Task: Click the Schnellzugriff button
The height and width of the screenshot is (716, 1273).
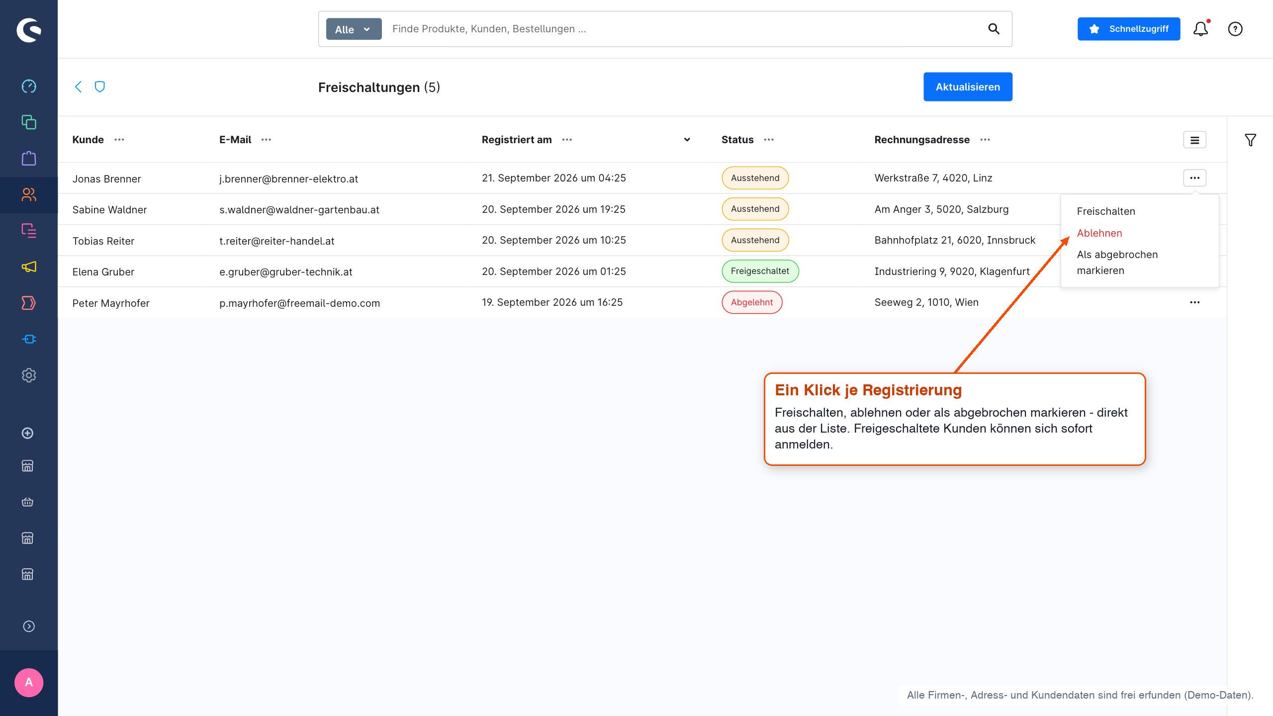Action: [x=1129, y=29]
